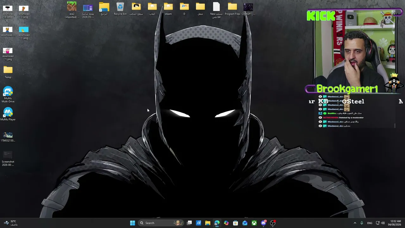Open the blue slash app on taskbar
The image size is (405, 228).
click(198, 223)
